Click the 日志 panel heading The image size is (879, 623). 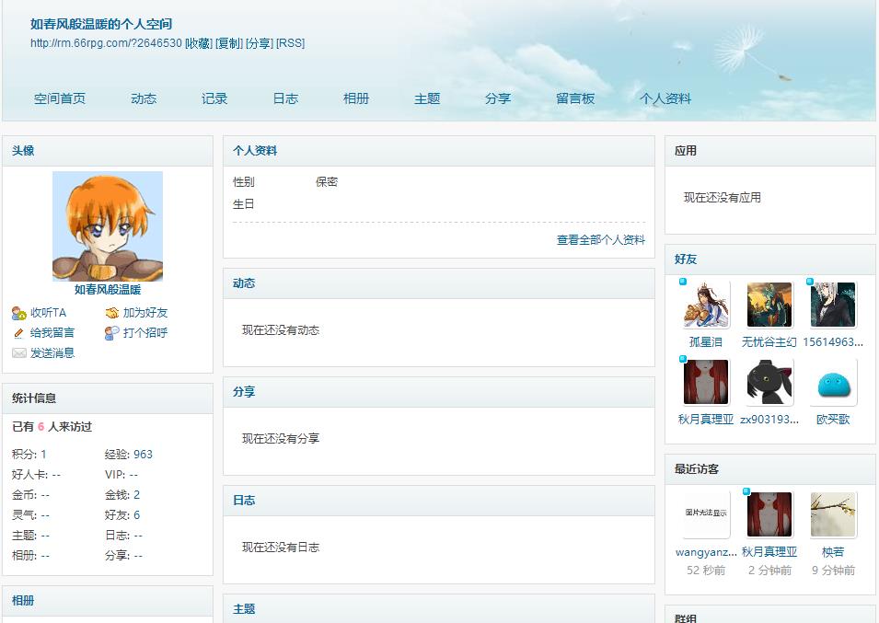(x=244, y=501)
